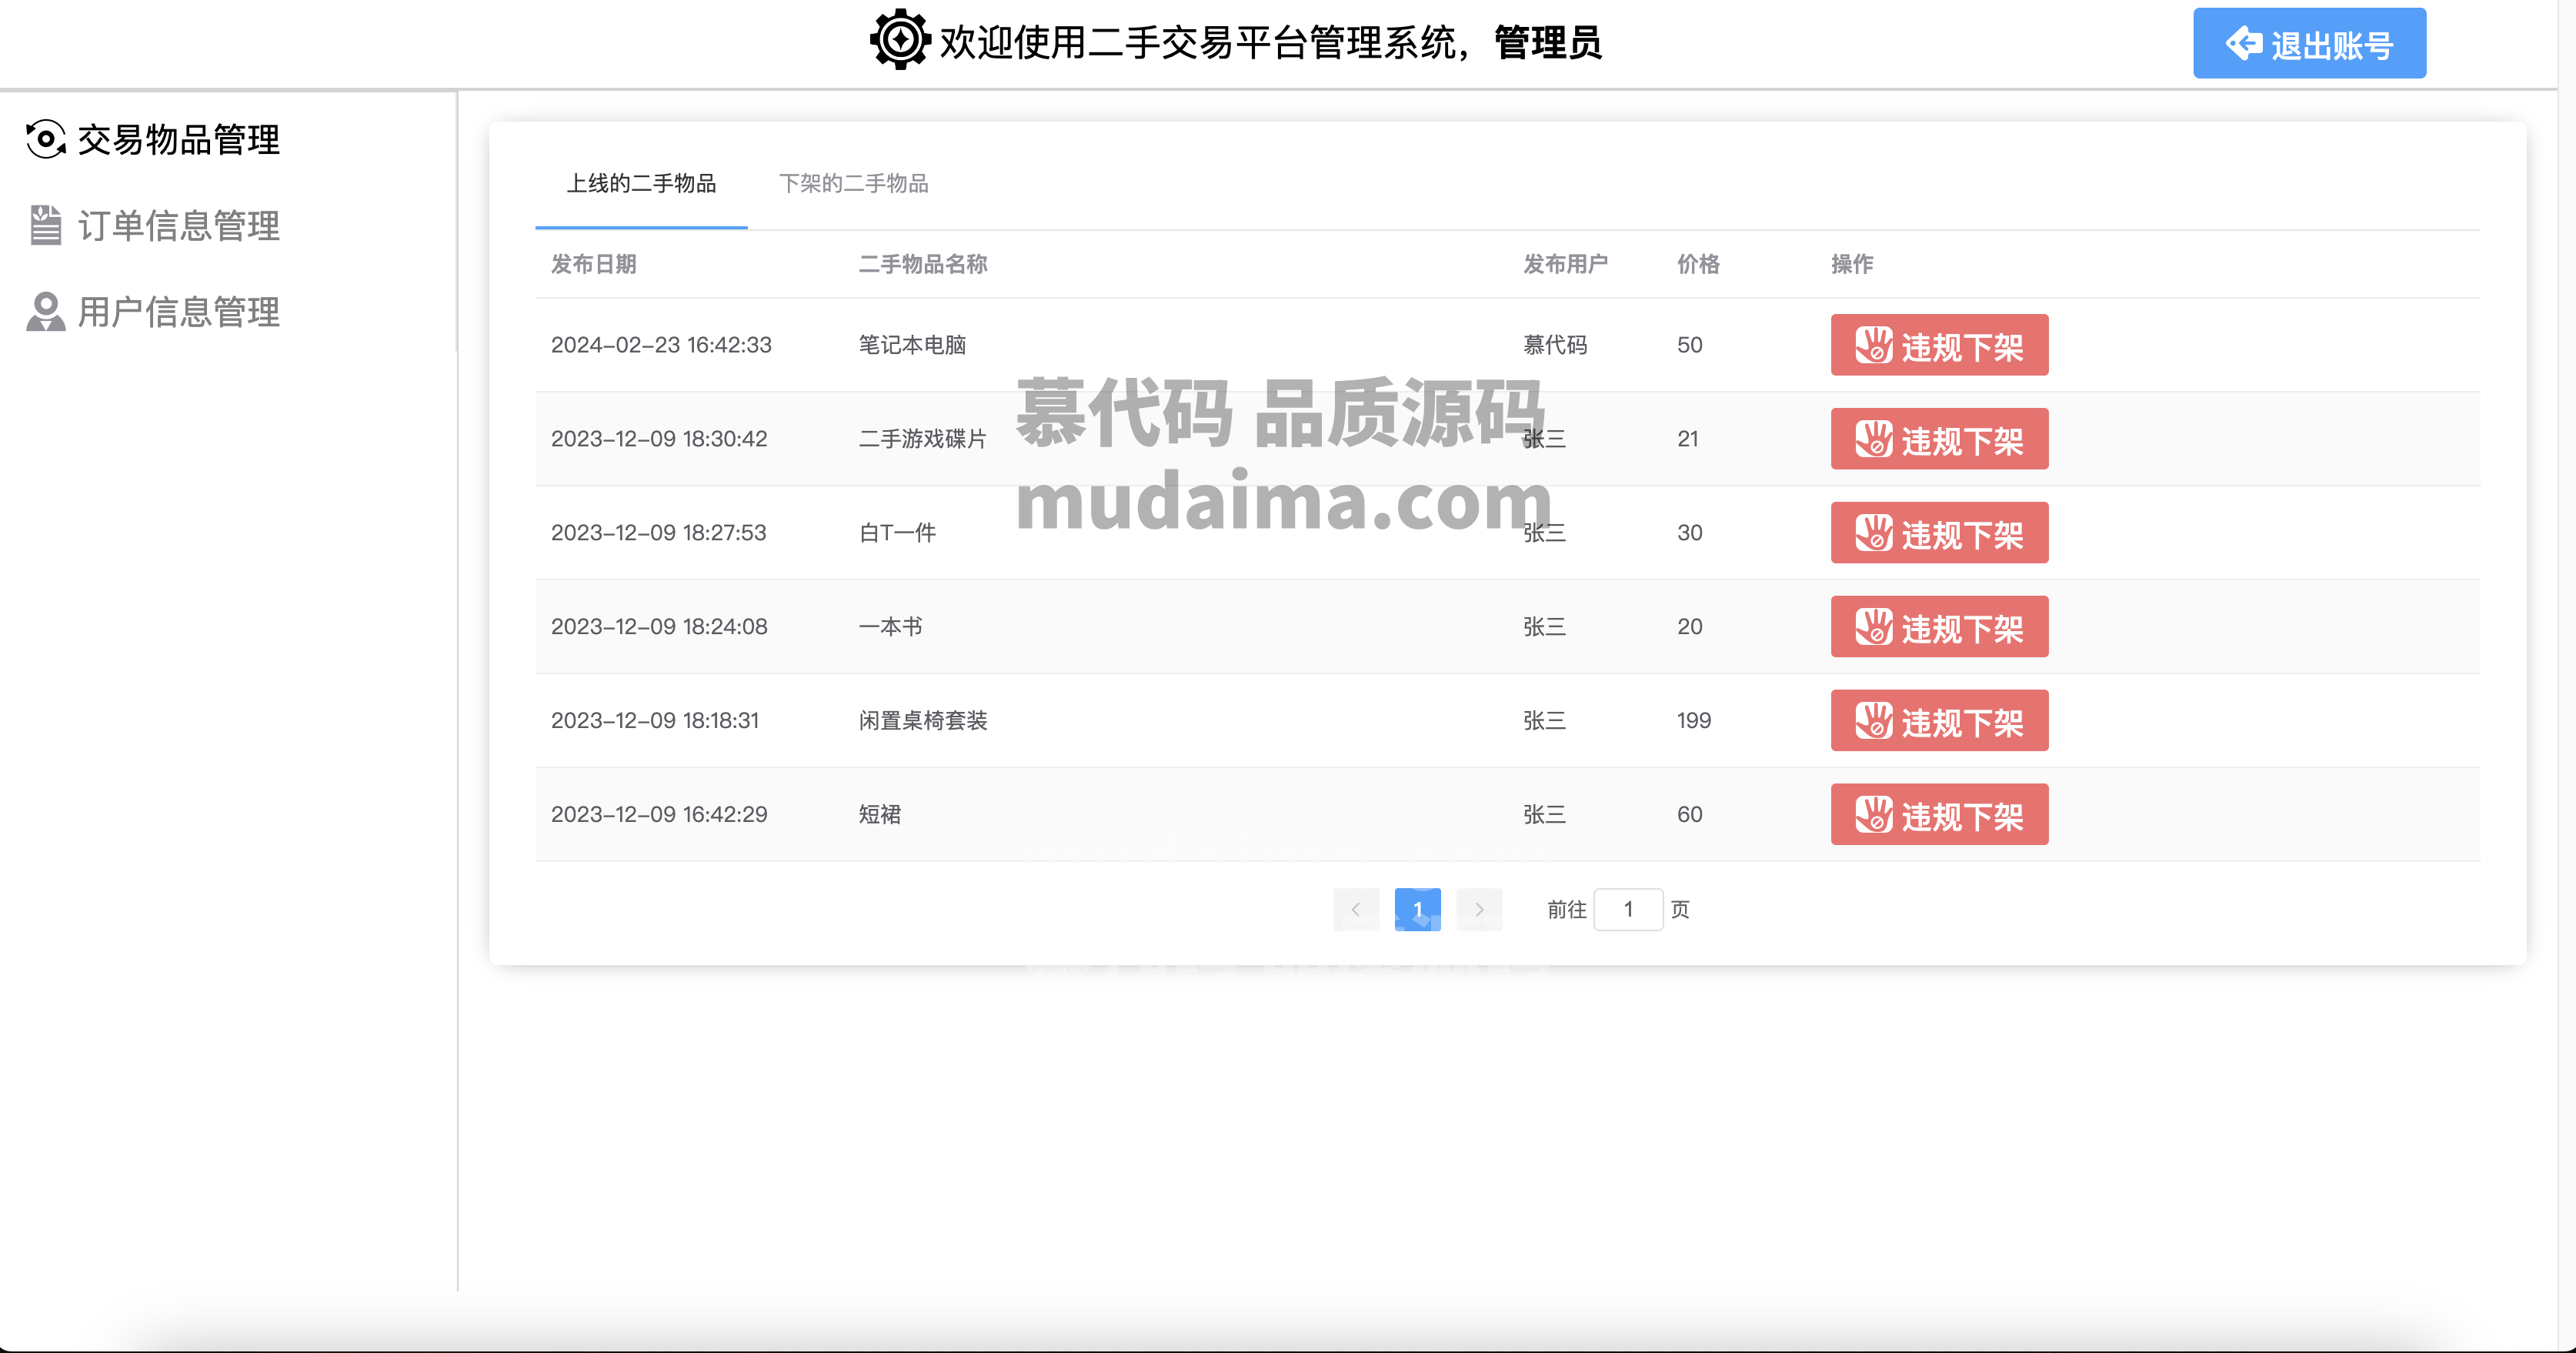Click the 退出账号 logout button
Viewport: 2576px width, 1353px height.
pos(2309,43)
